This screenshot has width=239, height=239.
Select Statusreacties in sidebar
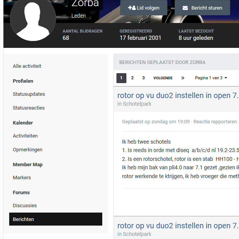point(29,108)
